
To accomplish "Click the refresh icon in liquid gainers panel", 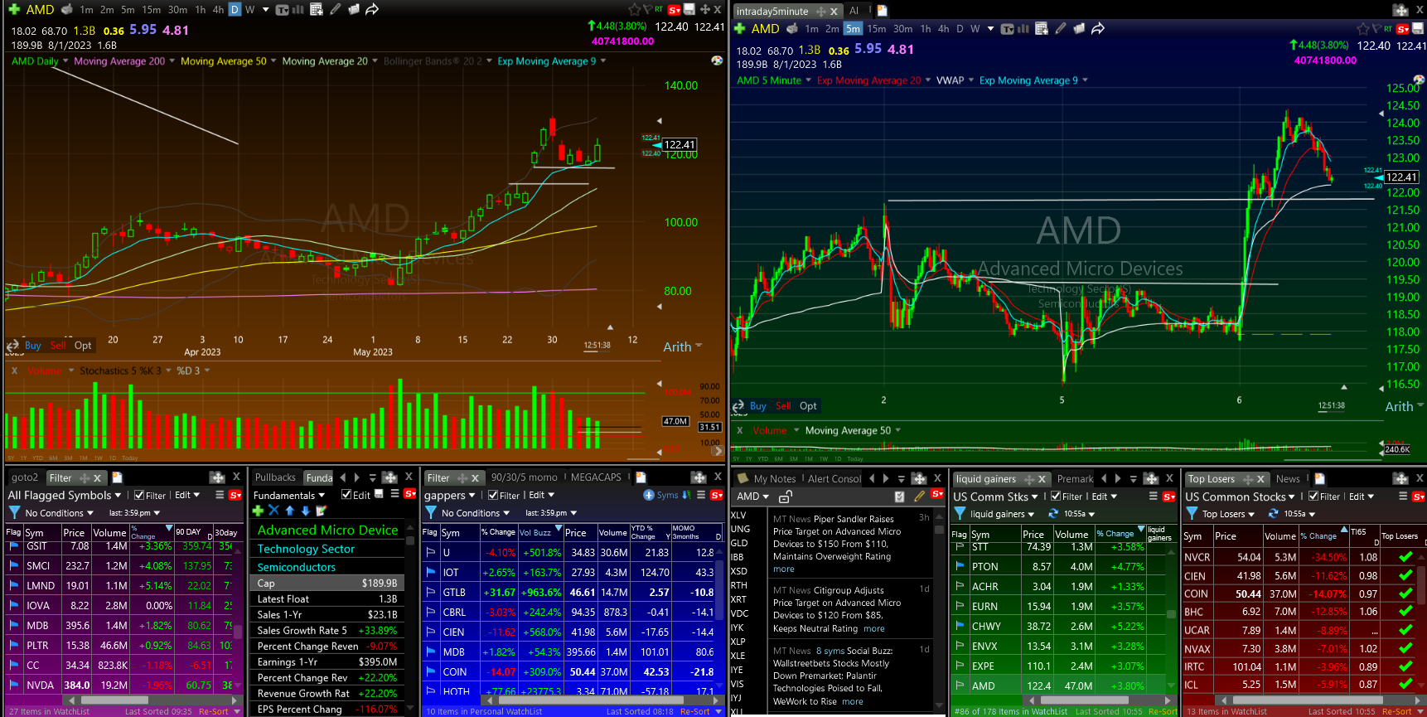I will (1053, 513).
